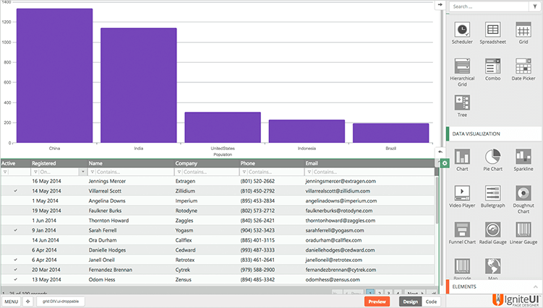Click the orange Preview button
This screenshot has height=308, width=543.
tap(377, 302)
